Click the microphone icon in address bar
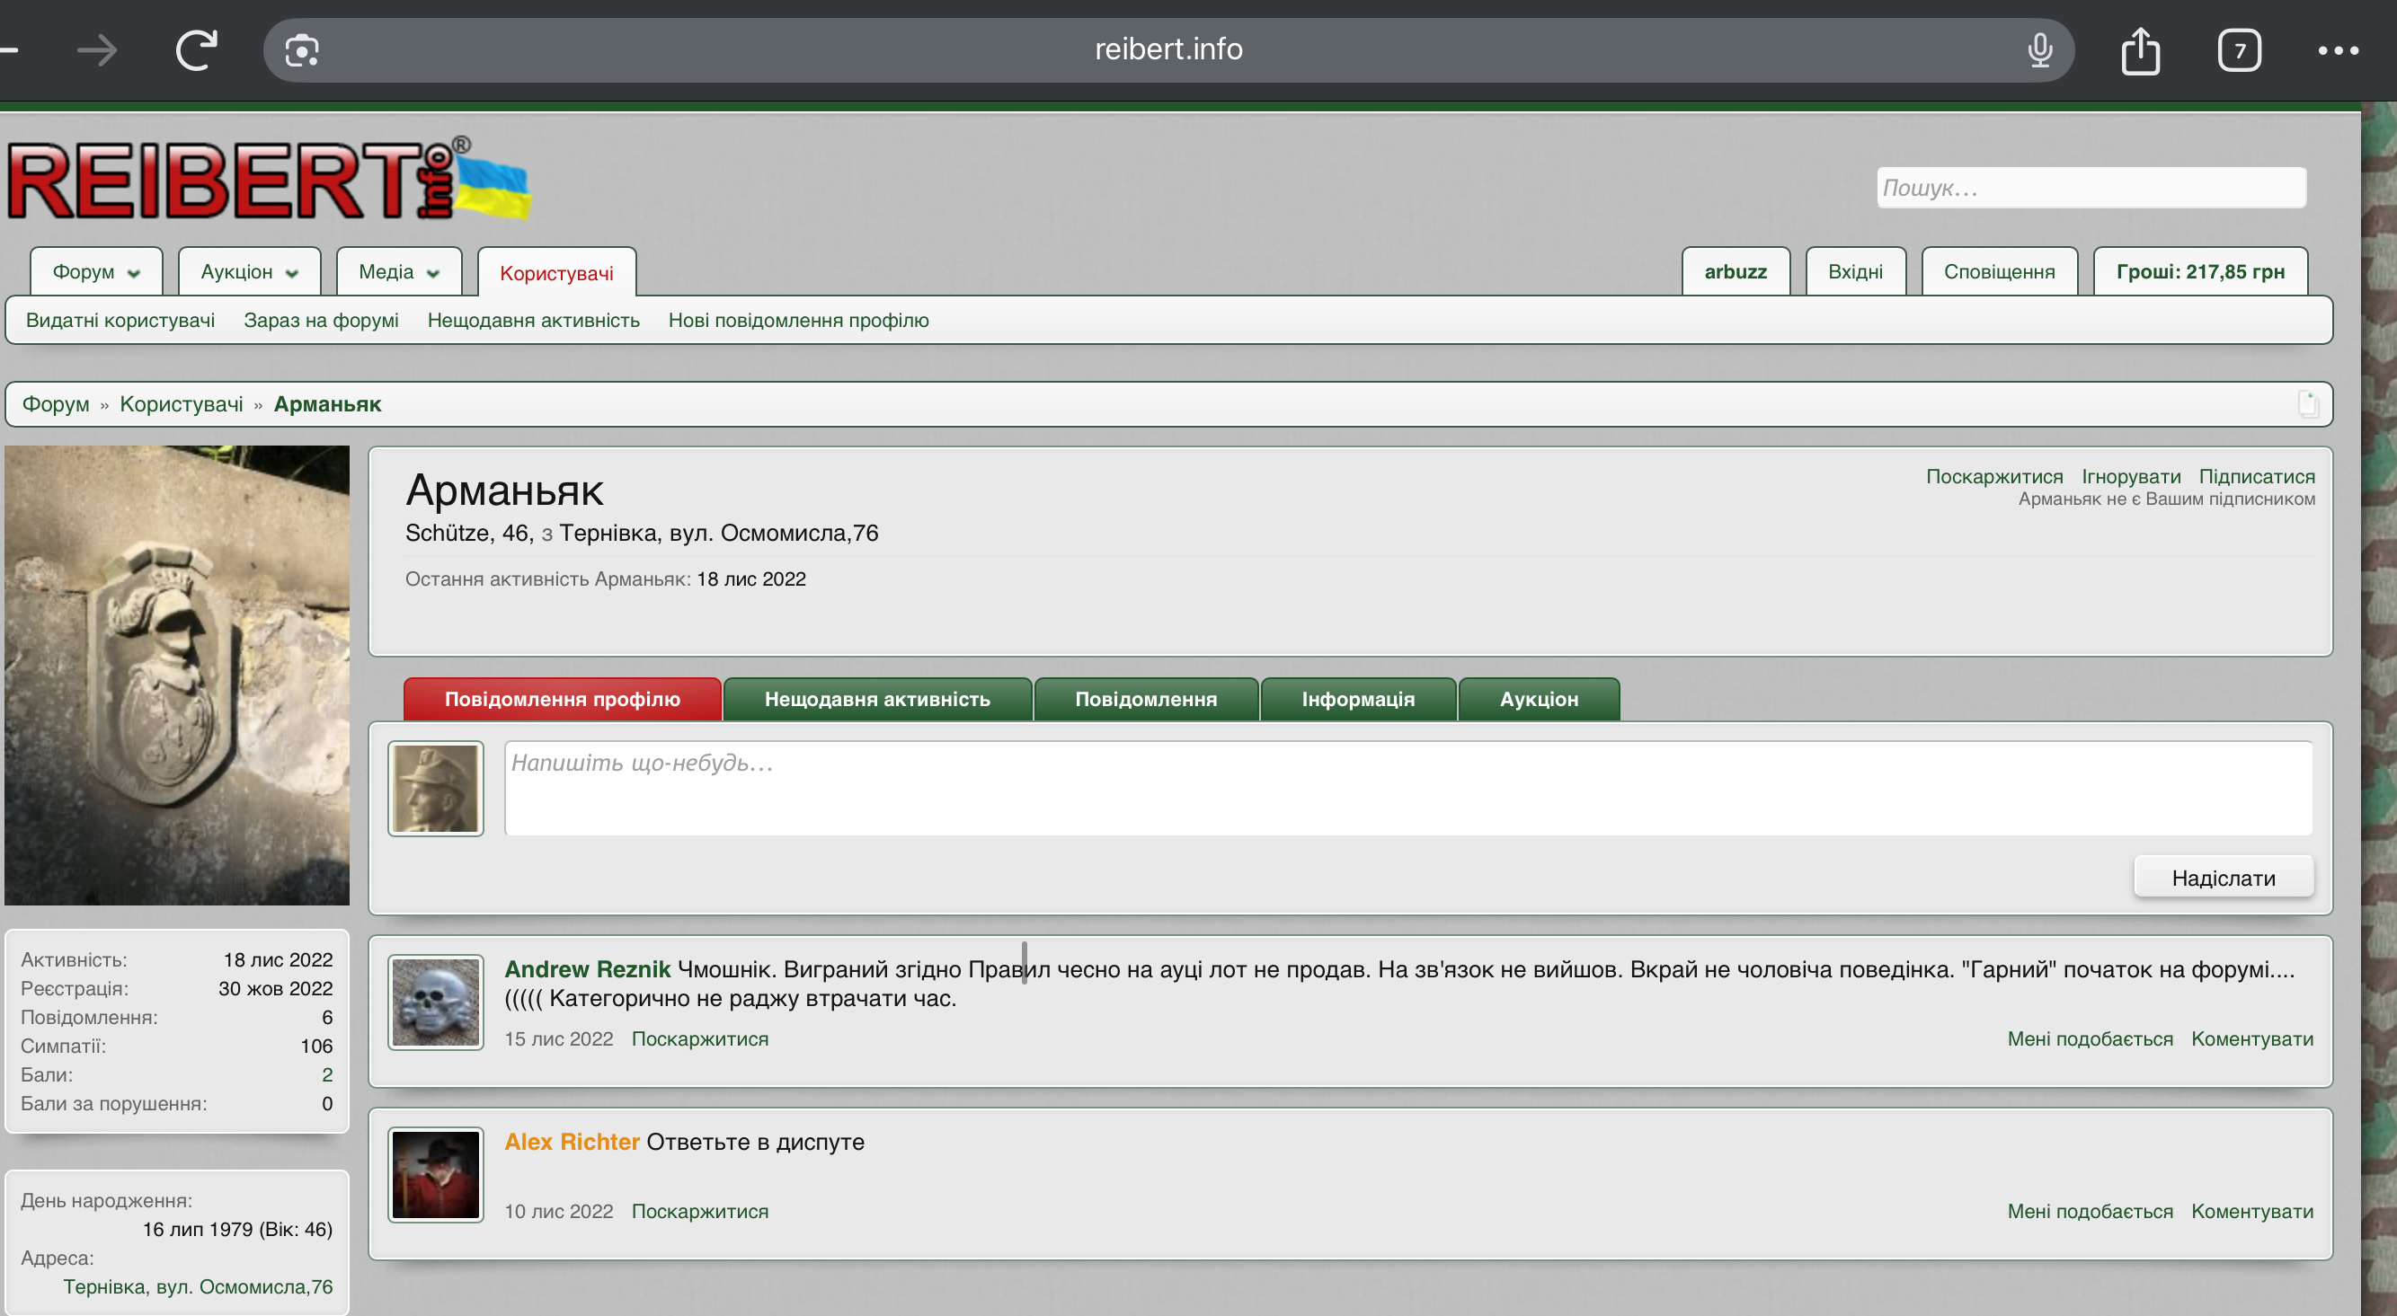The width and height of the screenshot is (2397, 1316). pyautogui.click(x=2038, y=50)
